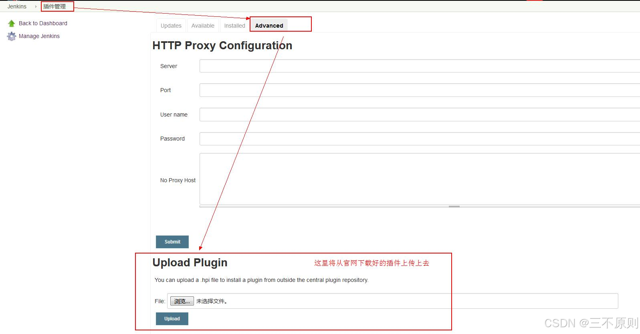Submit the HTTP proxy configuration

tap(172, 242)
